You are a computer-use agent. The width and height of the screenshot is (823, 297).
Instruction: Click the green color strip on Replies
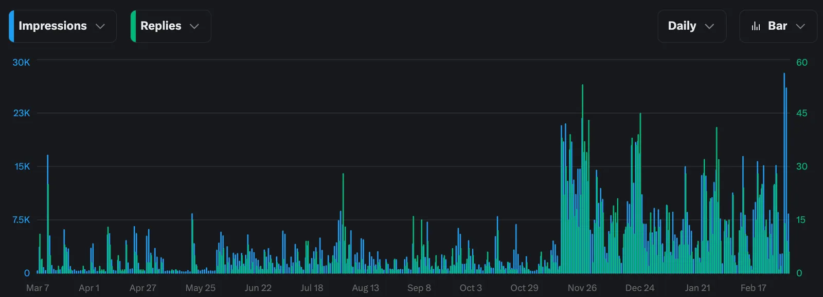pos(133,26)
